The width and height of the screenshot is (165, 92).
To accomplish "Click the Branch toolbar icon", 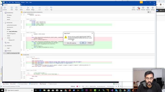I will 28,8.
